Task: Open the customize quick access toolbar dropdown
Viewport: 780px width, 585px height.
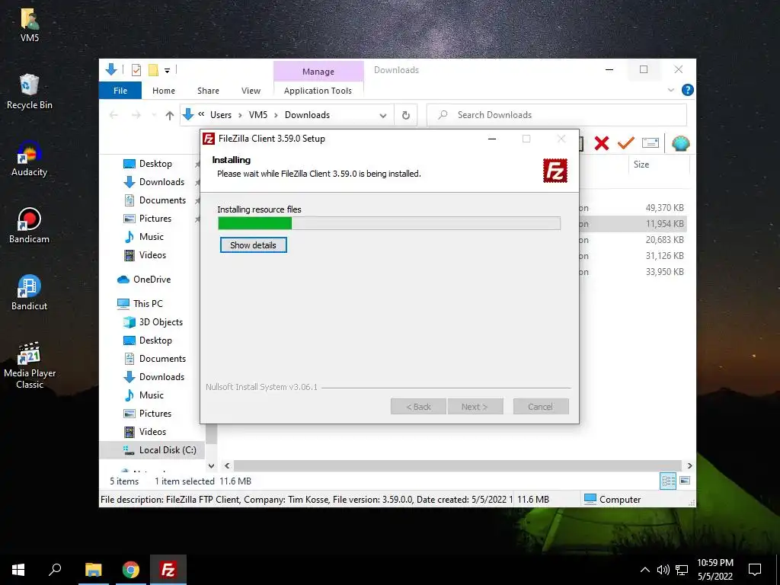Action: coord(167,71)
